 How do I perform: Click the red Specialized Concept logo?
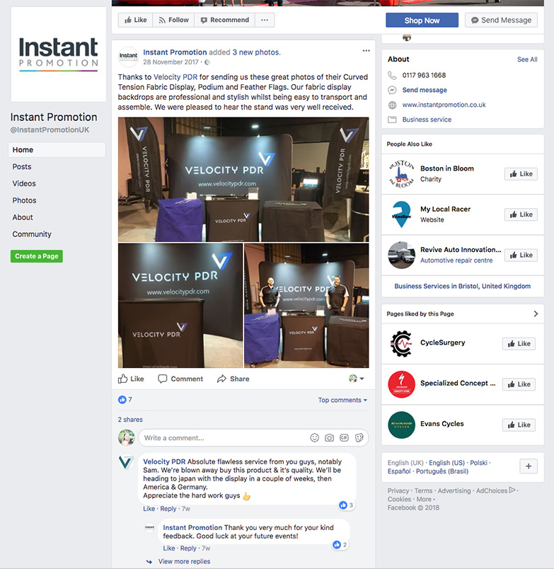point(401,384)
